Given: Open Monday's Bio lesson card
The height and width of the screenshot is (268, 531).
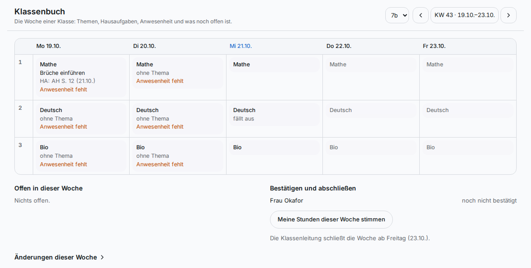Looking at the screenshot, I should (81, 156).
